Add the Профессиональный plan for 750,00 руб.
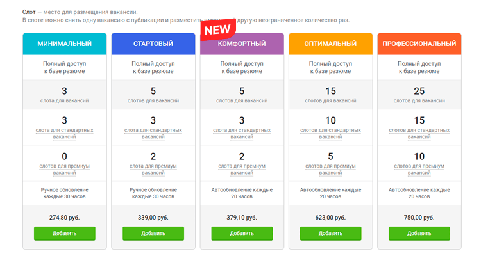Image resolution: width=481 pixels, height=256 pixels. (419, 234)
